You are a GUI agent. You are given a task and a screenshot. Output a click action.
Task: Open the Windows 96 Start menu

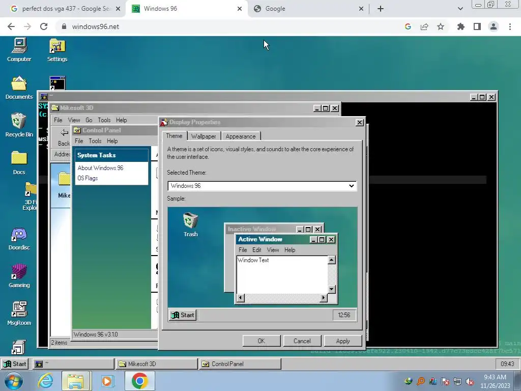pos(15,364)
